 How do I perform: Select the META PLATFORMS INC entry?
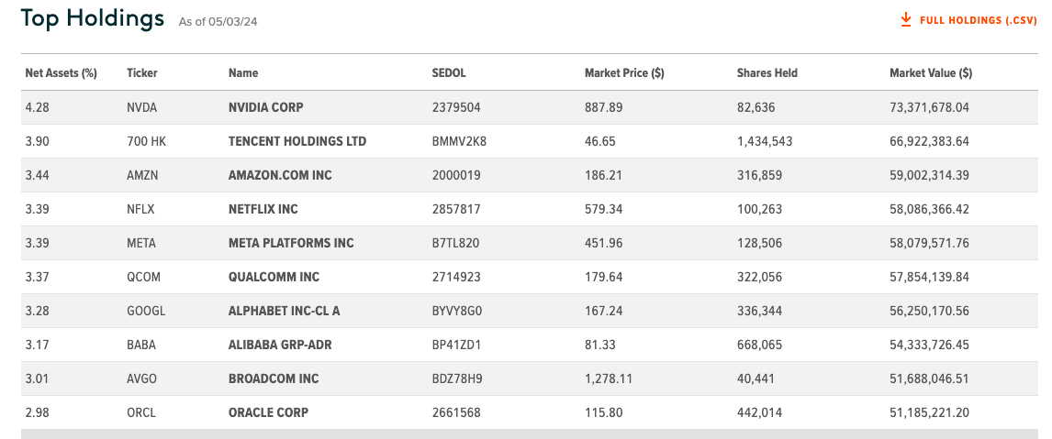[291, 243]
